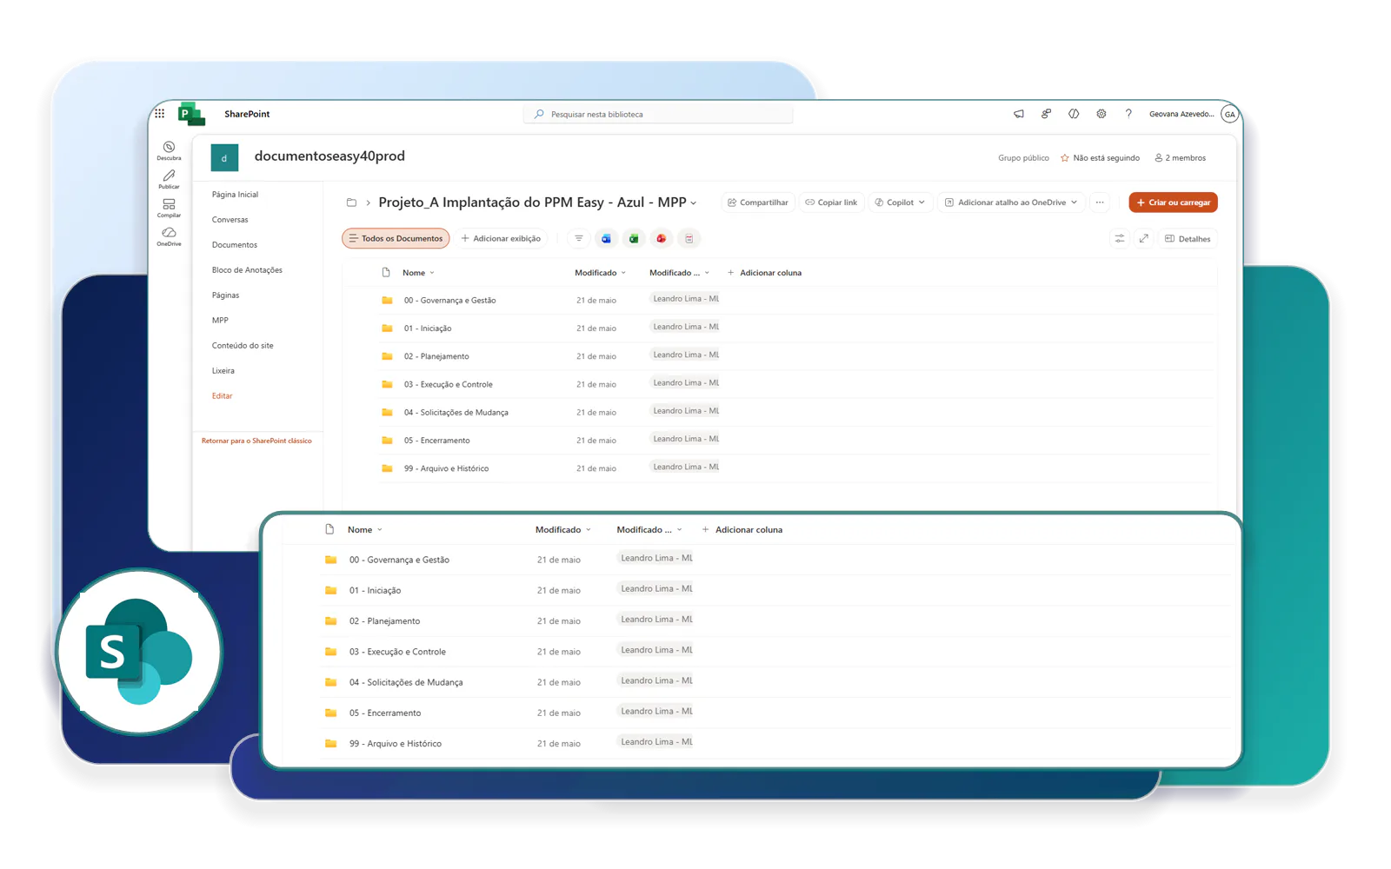The width and height of the screenshot is (1391, 869).
Task: Open Documentos in site navigation
Action: (234, 245)
